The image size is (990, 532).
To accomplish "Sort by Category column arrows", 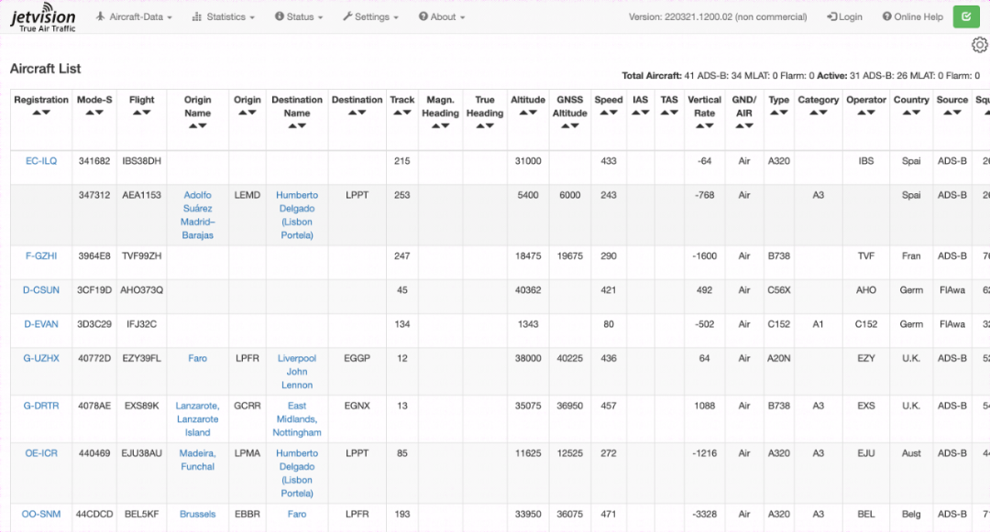I will 819,113.
